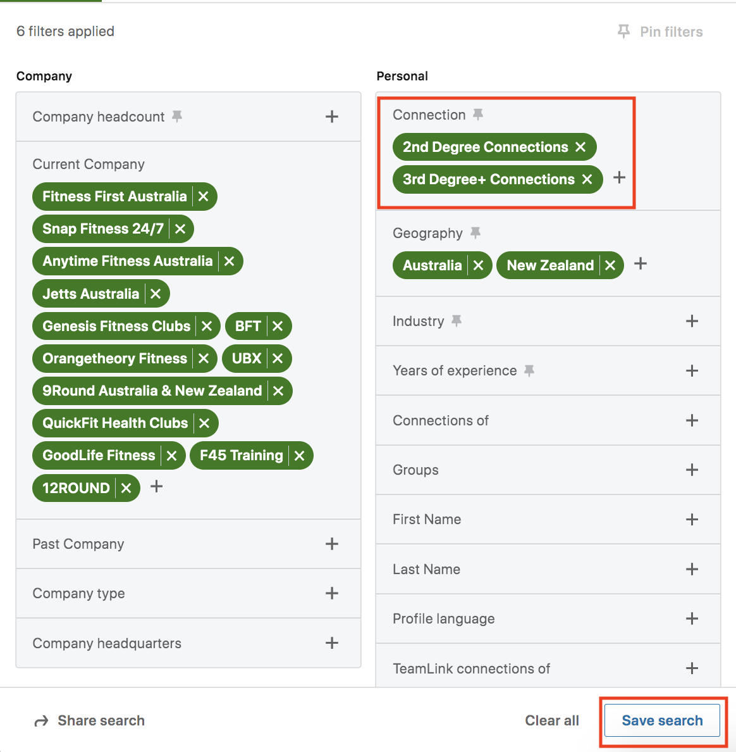Viewport: 736px width, 752px height.
Task: Add another Current Company filter with plus
Action: point(157,487)
